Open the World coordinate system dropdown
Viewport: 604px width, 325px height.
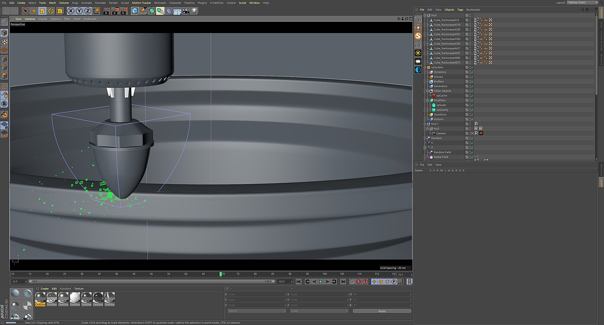[256, 311]
